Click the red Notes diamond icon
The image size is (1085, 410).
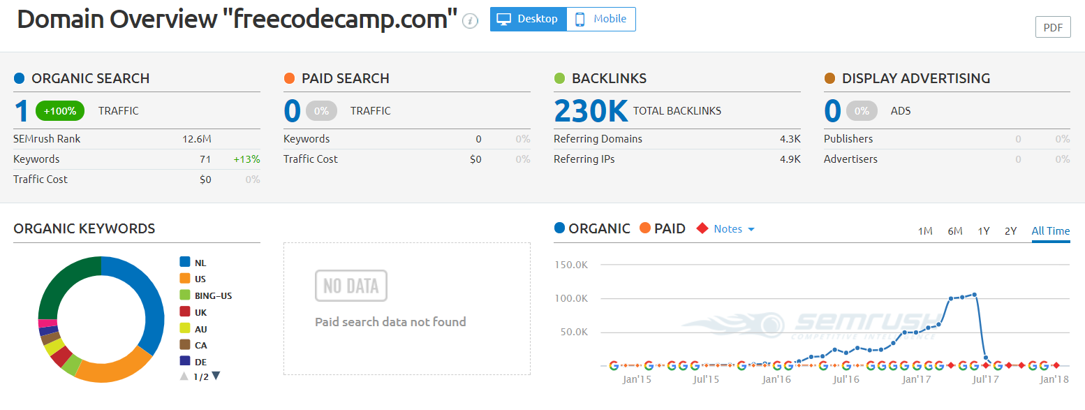(702, 228)
